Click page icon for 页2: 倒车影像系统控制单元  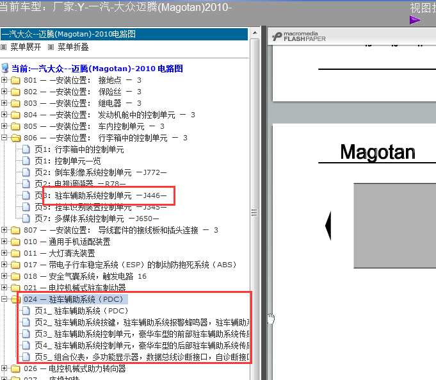pyautogui.click(x=26, y=172)
